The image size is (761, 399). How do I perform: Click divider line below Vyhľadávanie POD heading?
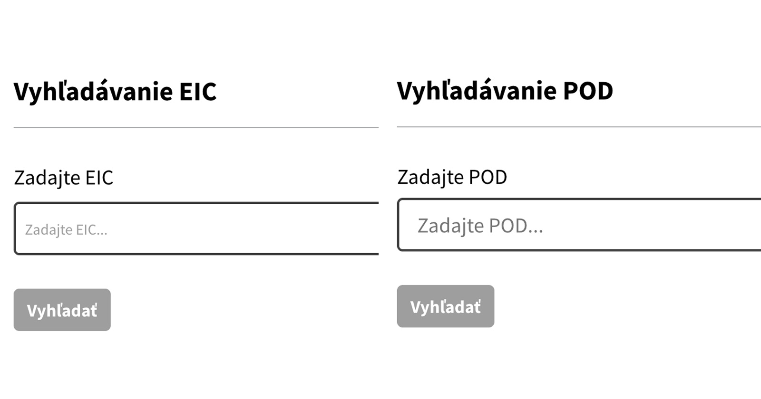pos(579,127)
